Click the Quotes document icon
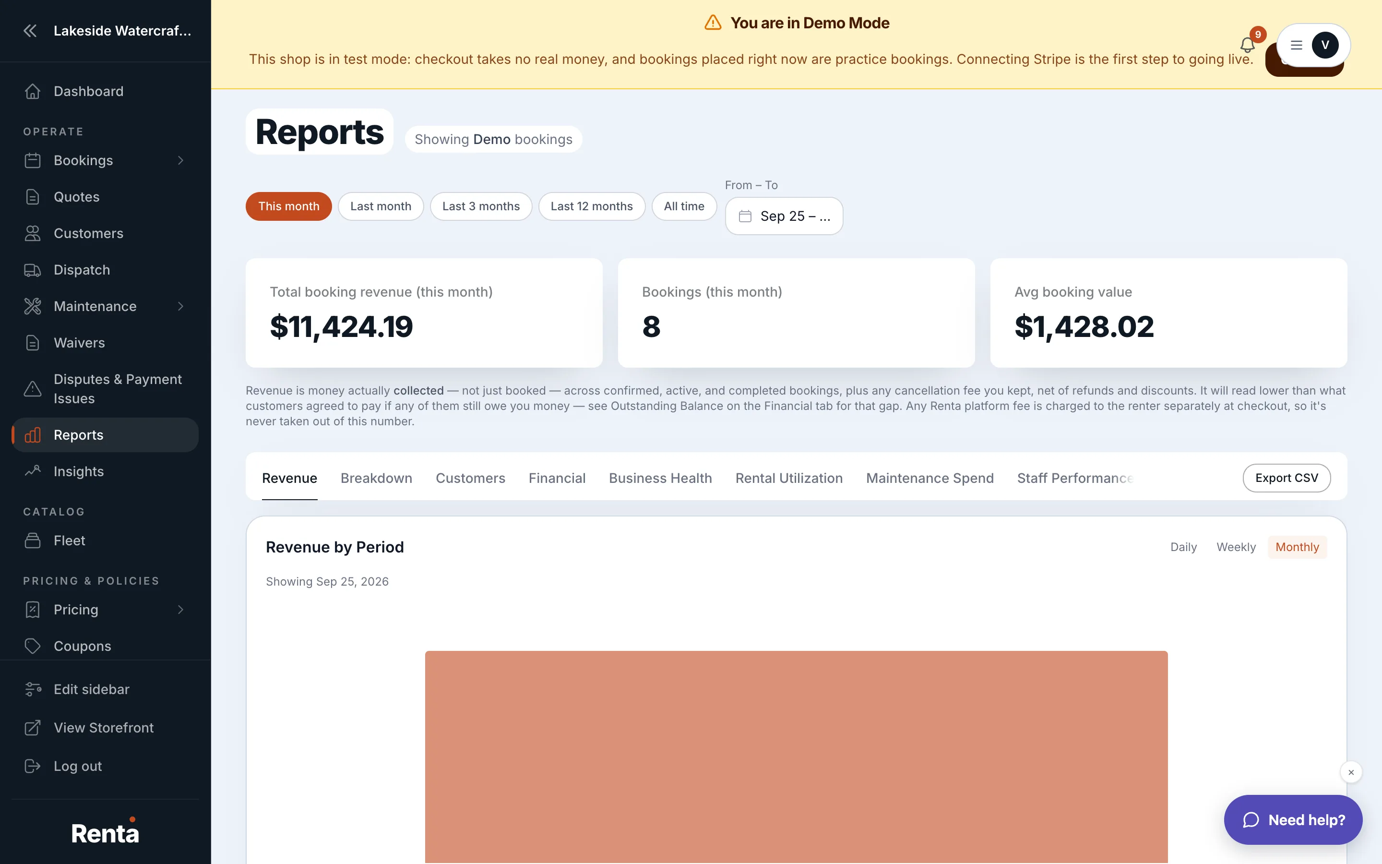The image size is (1382, 864). click(x=33, y=197)
